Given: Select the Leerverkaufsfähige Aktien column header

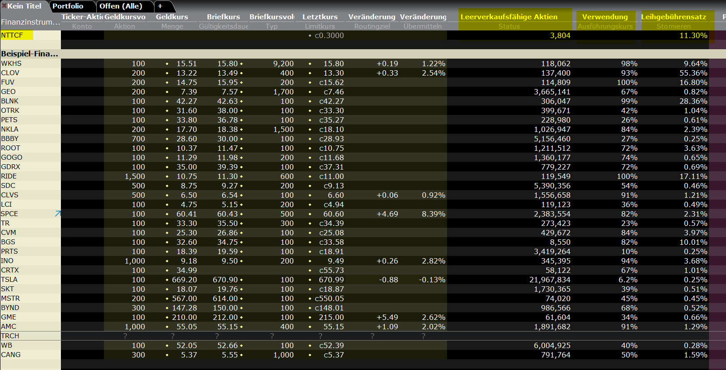Looking at the screenshot, I should point(509,17).
